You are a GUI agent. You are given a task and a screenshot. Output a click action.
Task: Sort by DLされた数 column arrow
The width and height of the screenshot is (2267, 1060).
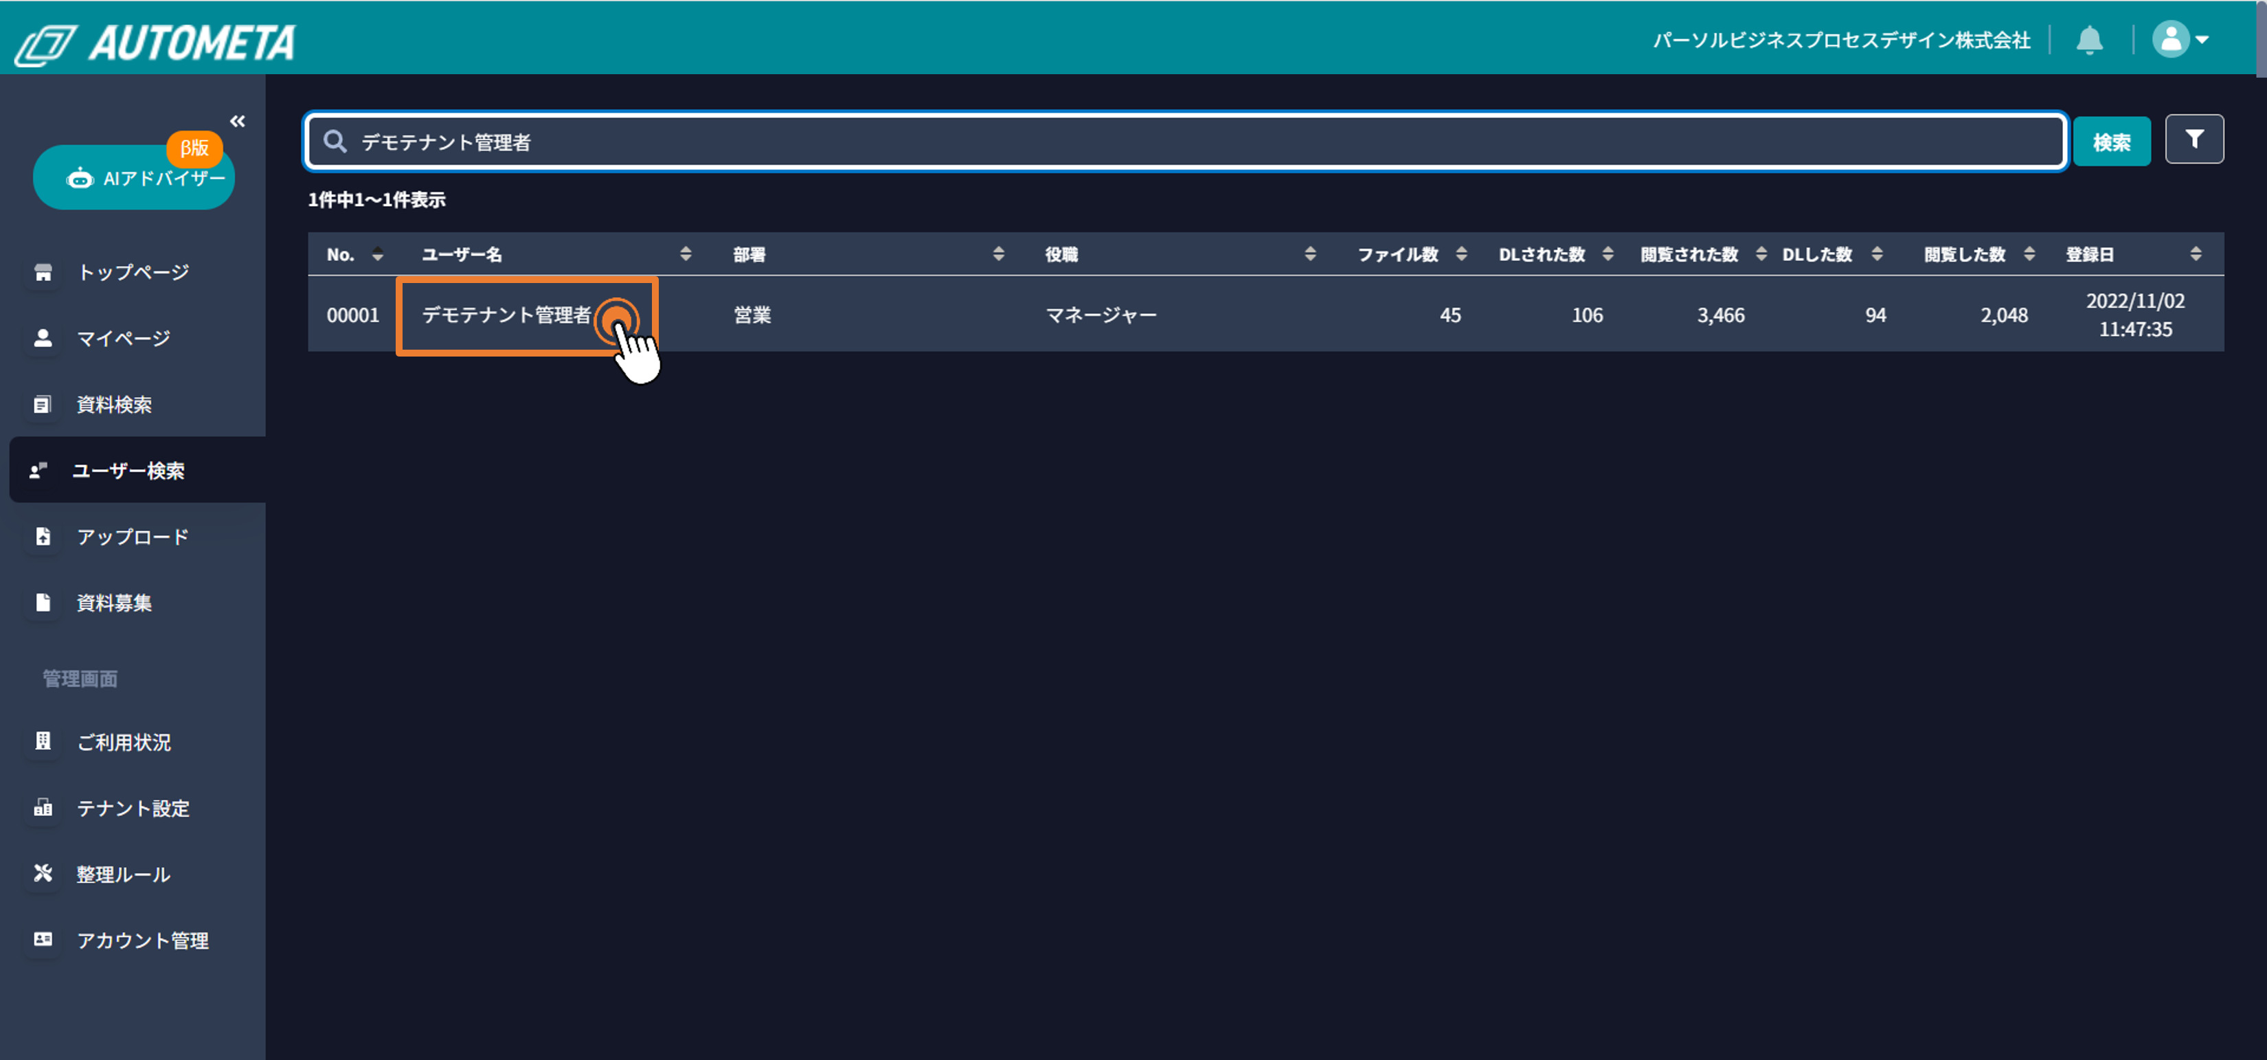coord(1607,254)
